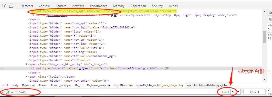Switch to the Network tab
This screenshot has height=97, width=272.
point(78,6)
